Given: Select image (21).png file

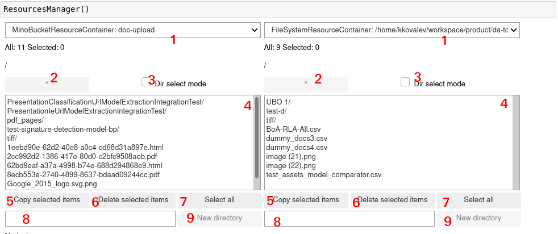Looking at the screenshot, I should point(291,157).
